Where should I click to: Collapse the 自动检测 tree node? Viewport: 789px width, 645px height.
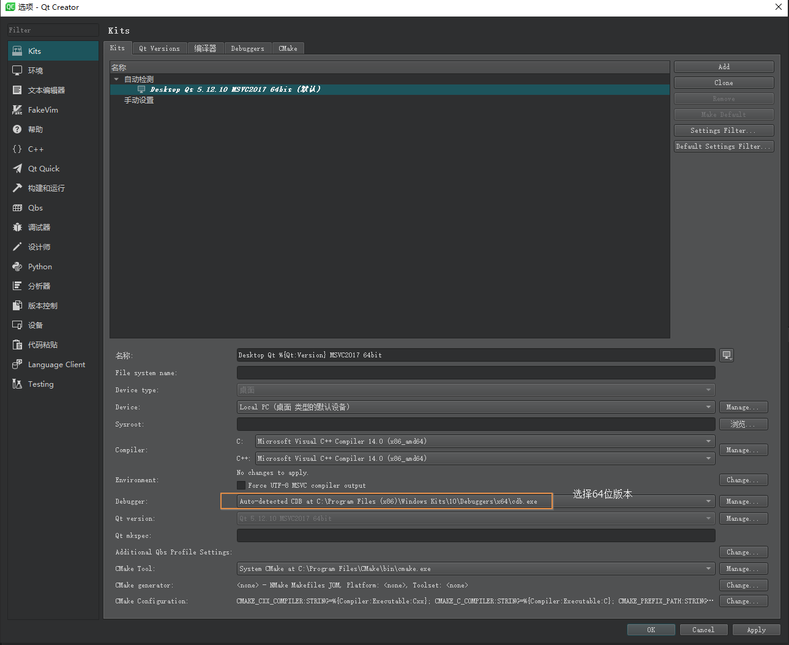pos(116,78)
